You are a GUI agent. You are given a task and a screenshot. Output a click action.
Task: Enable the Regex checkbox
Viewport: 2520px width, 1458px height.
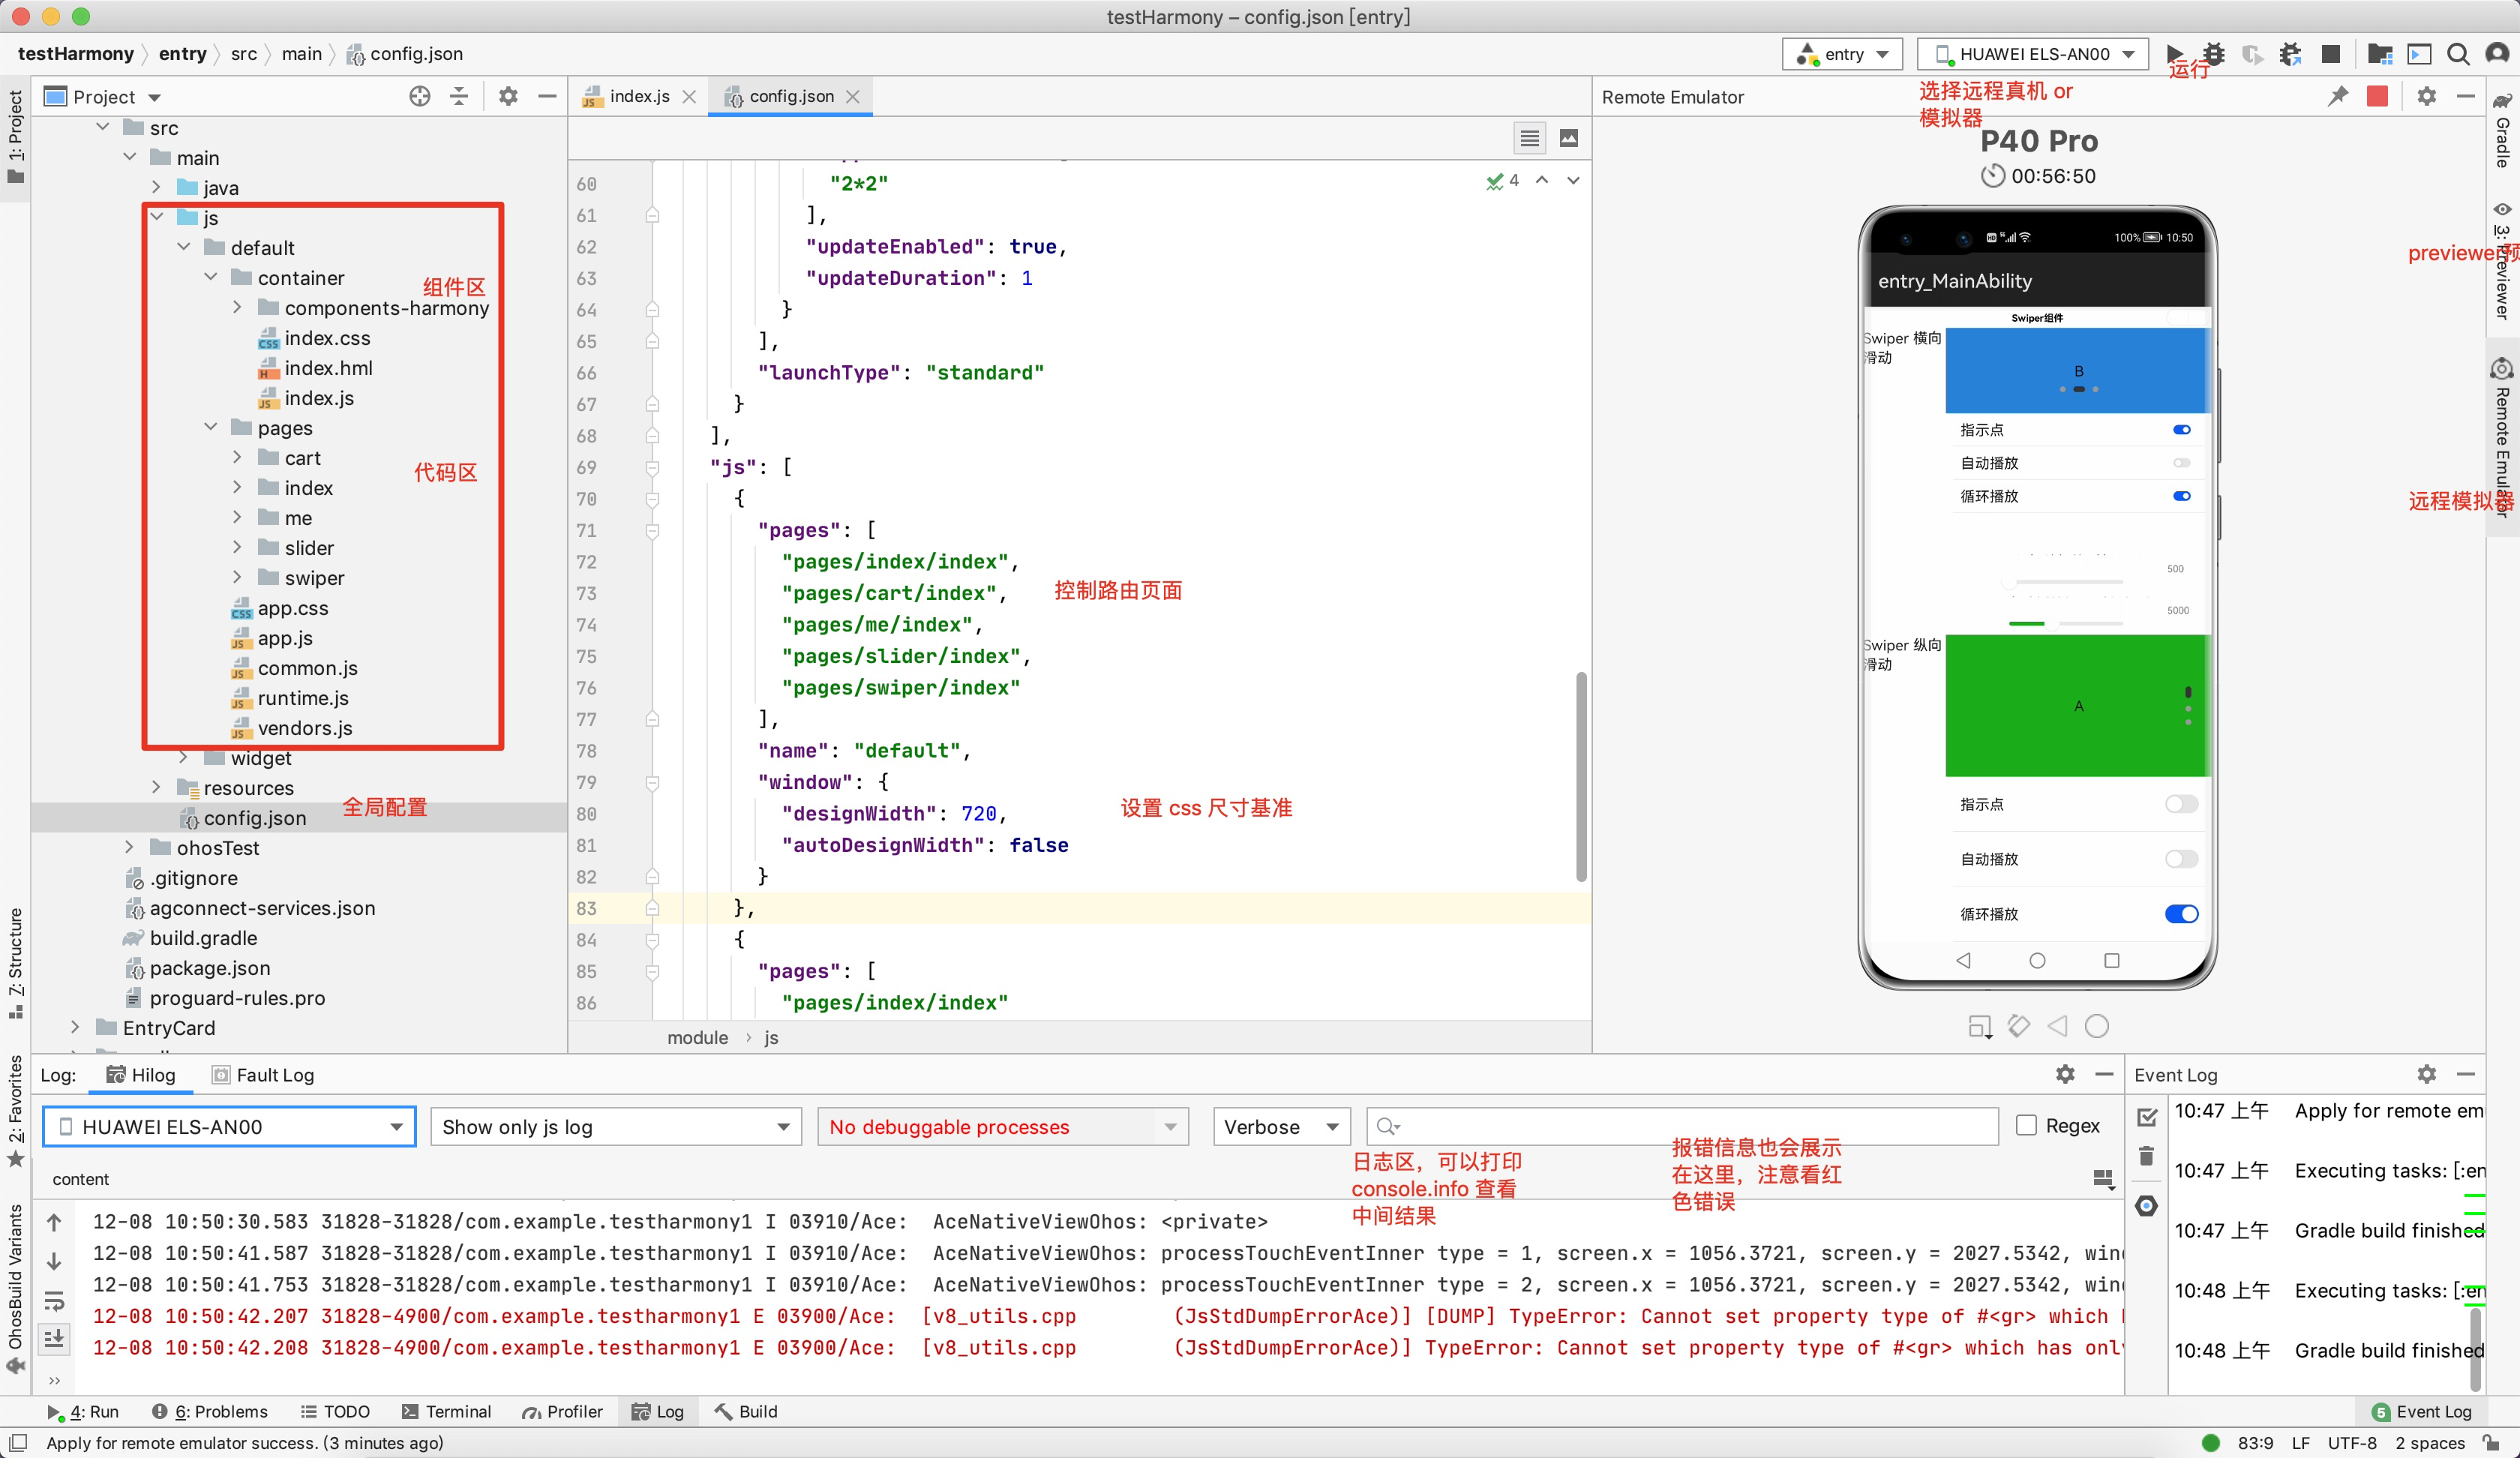pyautogui.click(x=2026, y=1125)
